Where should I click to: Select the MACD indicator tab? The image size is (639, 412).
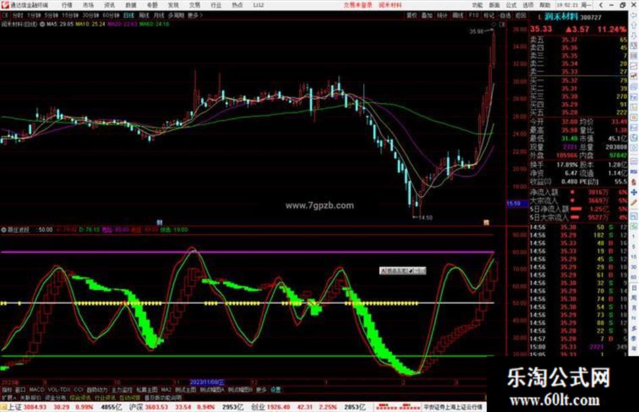point(37,390)
